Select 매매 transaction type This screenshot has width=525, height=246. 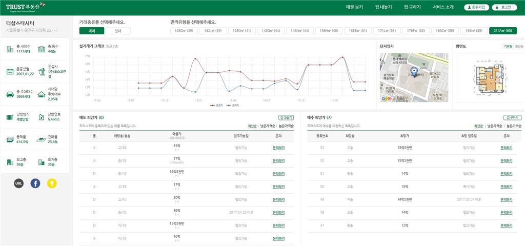(x=92, y=31)
